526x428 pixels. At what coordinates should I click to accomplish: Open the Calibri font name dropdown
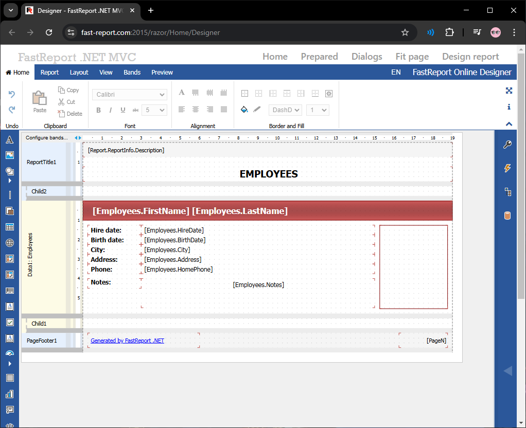(130, 95)
